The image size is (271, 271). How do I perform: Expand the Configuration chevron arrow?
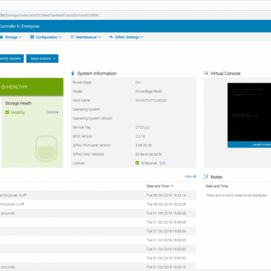tap(60, 37)
